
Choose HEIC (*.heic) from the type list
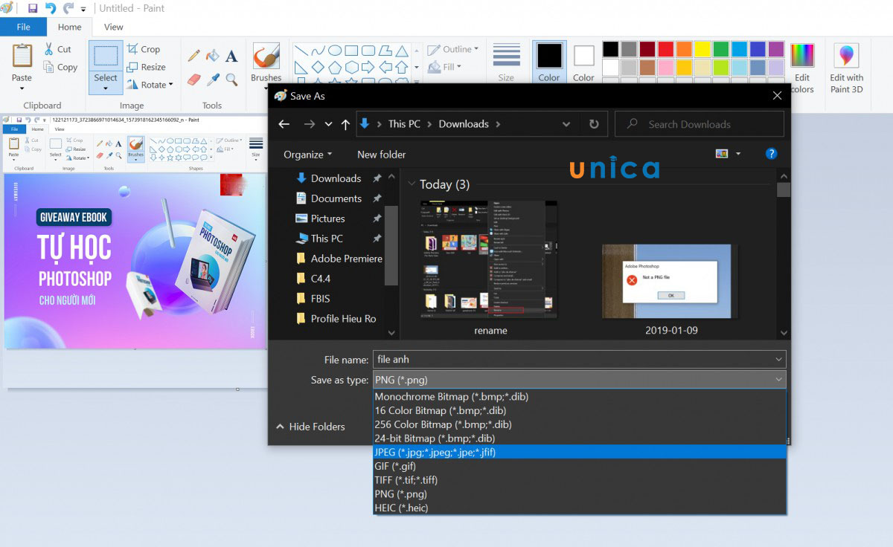coord(580,508)
